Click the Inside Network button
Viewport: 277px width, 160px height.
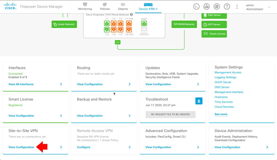tap(64, 24)
